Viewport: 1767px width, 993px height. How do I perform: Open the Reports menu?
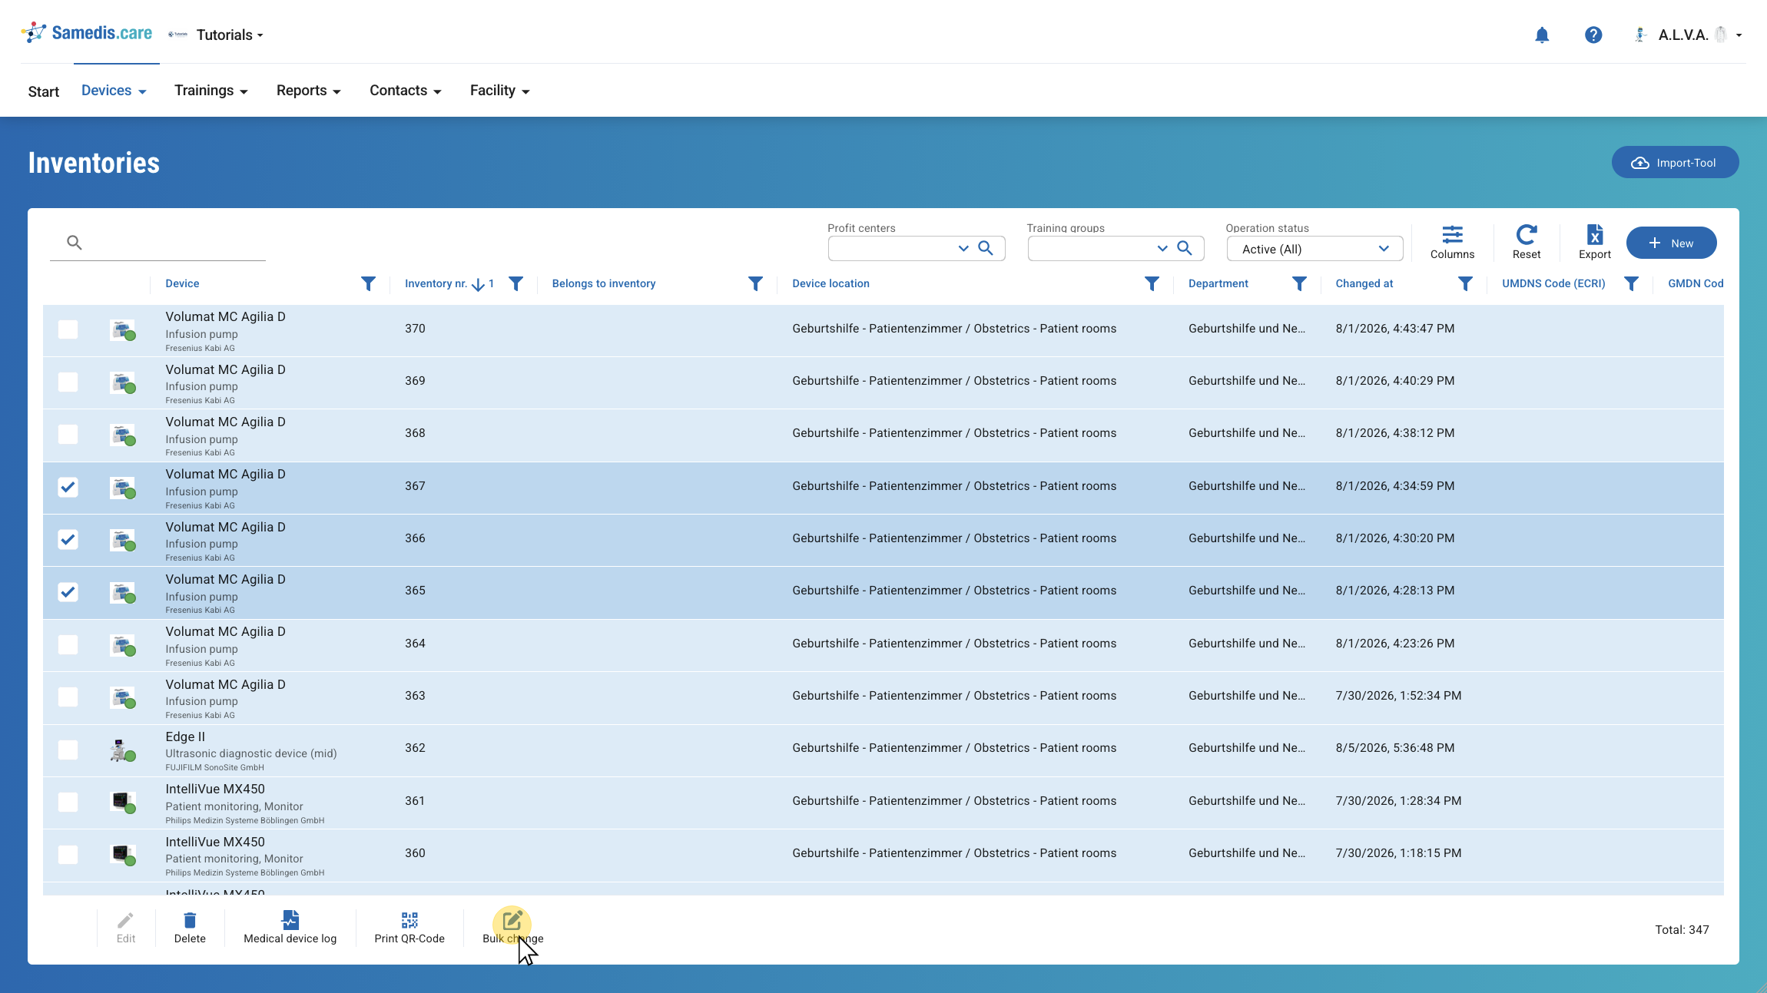[x=308, y=91]
